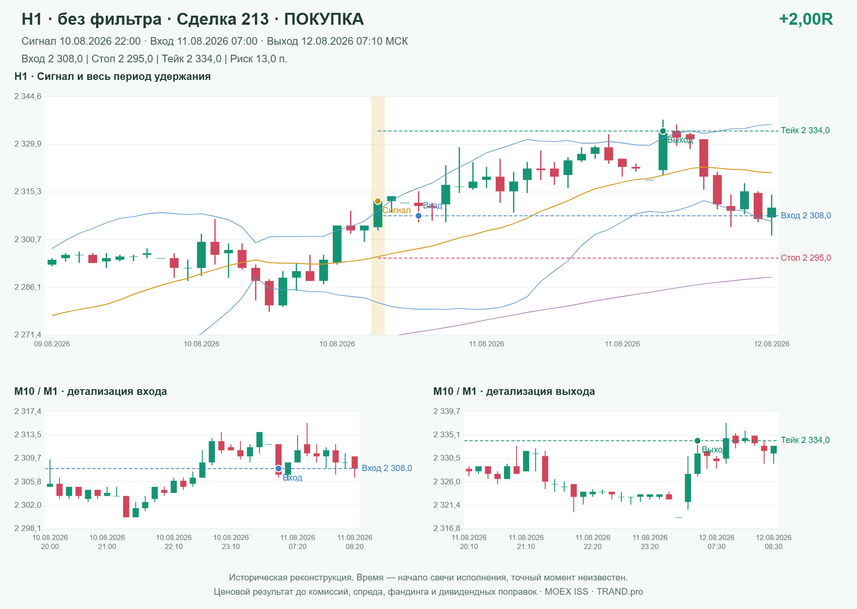This screenshot has height=609, width=857.
Task: Click the signal/entry/exit timestamps line
Action: (215, 41)
